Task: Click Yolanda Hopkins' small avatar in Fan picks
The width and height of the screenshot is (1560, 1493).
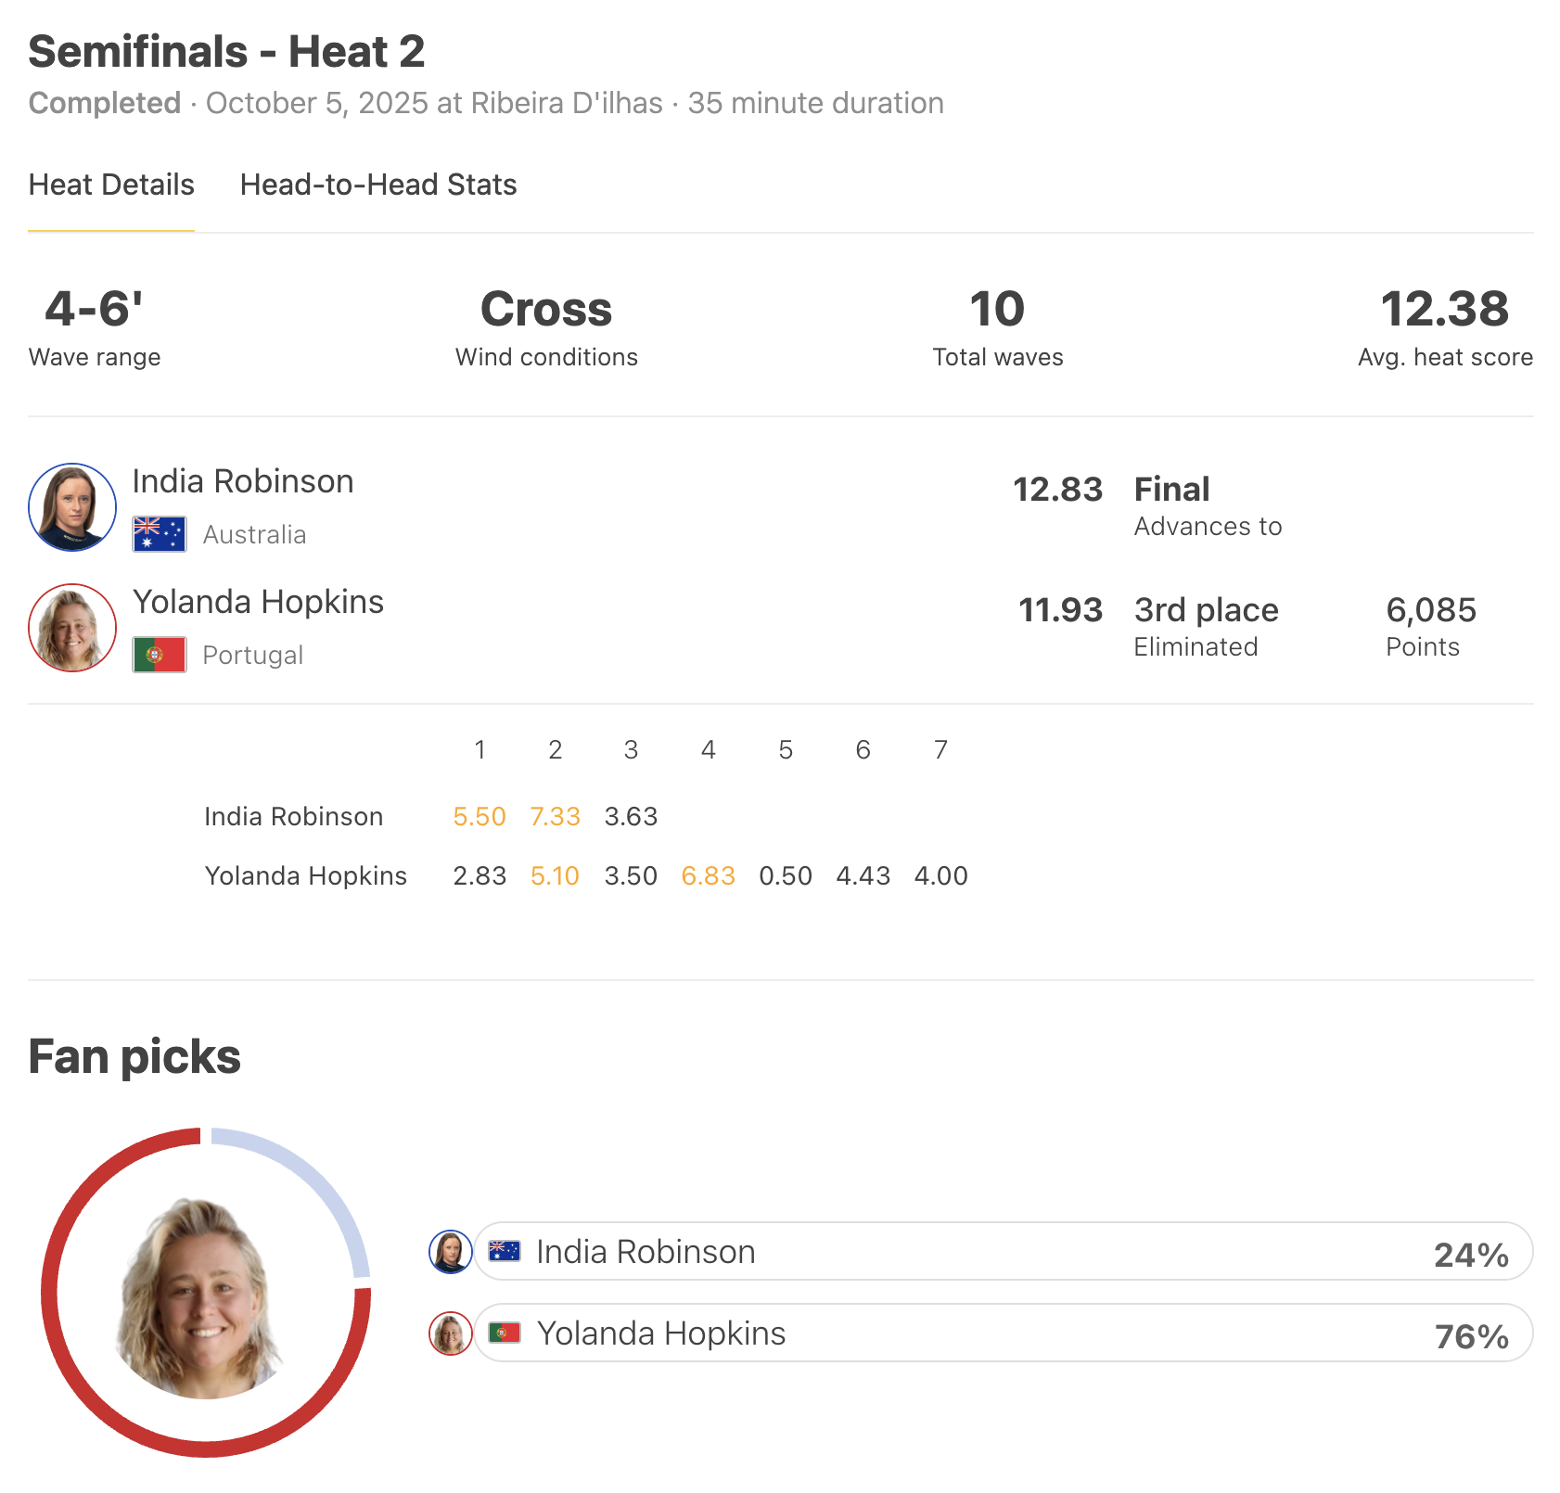Action: click(451, 1333)
